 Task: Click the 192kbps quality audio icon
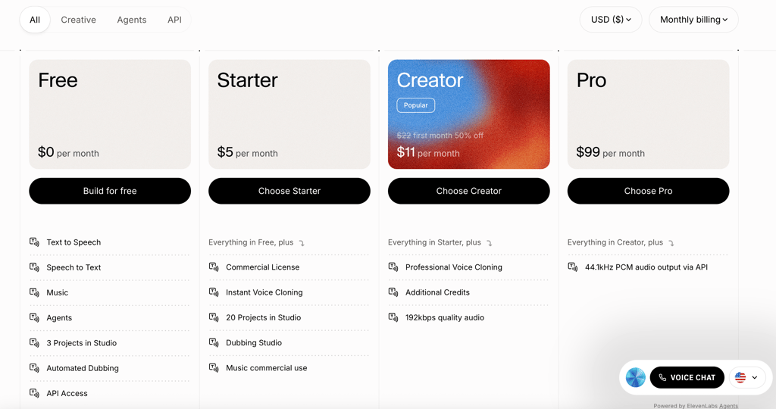click(x=393, y=317)
